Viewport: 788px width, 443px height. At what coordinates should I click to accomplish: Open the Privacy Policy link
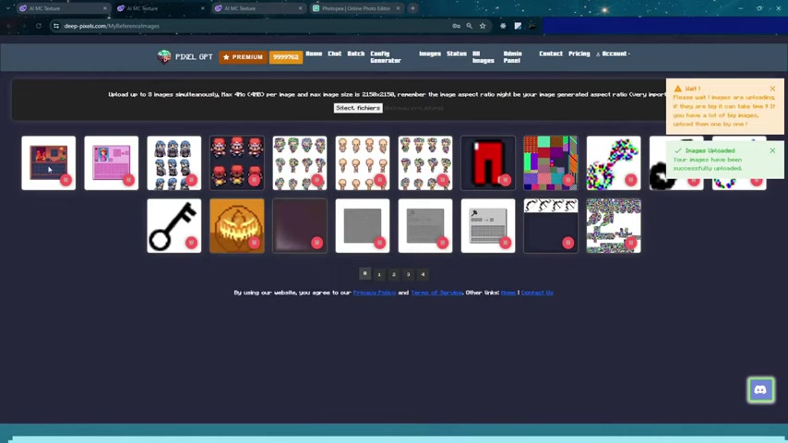pos(374,293)
